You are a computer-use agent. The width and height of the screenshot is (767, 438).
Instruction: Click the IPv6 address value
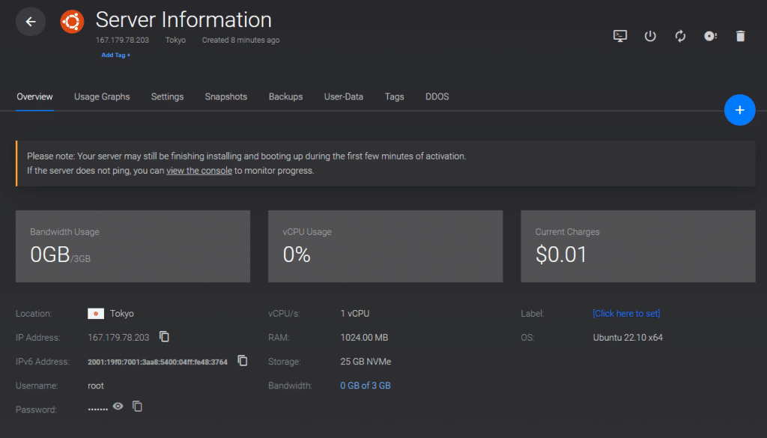[x=157, y=362]
